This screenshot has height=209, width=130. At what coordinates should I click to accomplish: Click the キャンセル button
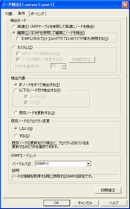85,203
